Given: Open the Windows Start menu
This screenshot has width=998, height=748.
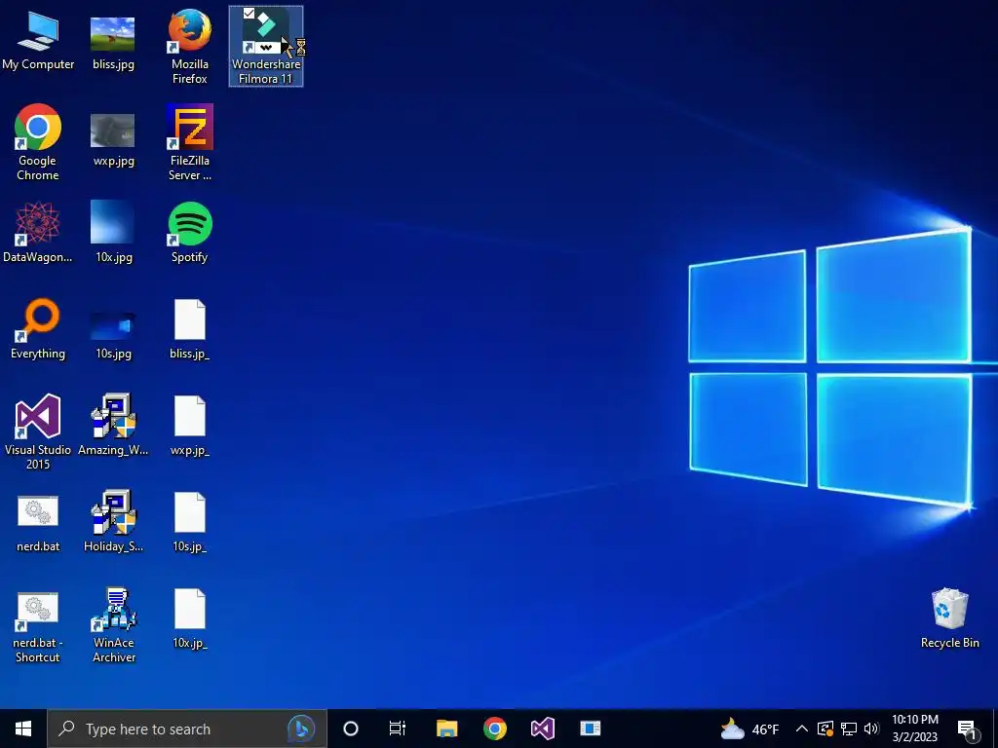Looking at the screenshot, I should coord(23,729).
